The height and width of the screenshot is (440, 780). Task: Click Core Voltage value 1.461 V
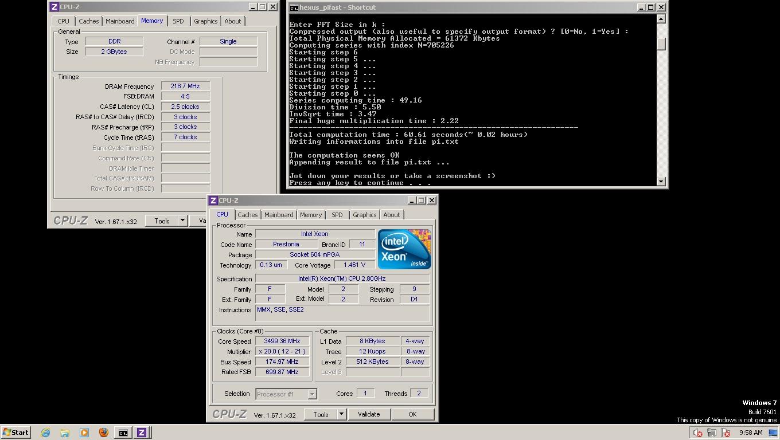click(354, 265)
